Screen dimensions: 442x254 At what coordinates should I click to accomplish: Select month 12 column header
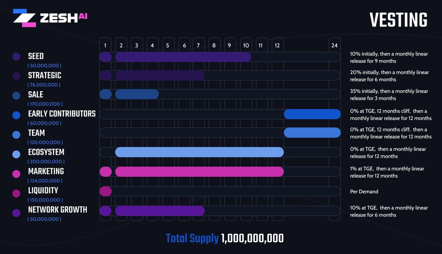[277, 46]
